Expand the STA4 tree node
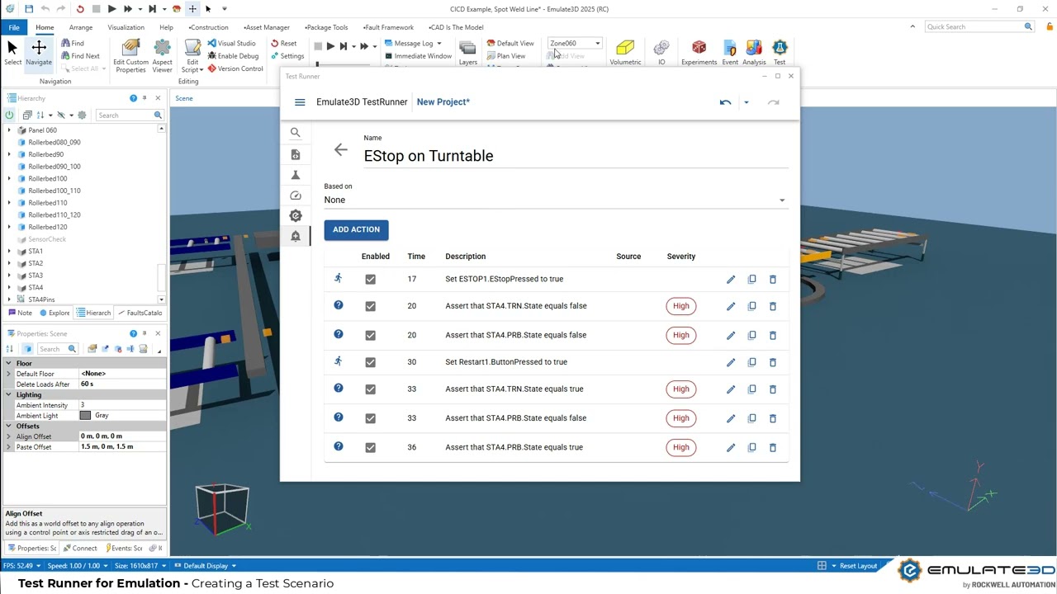The image size is (1057, 594). (9, 288)
